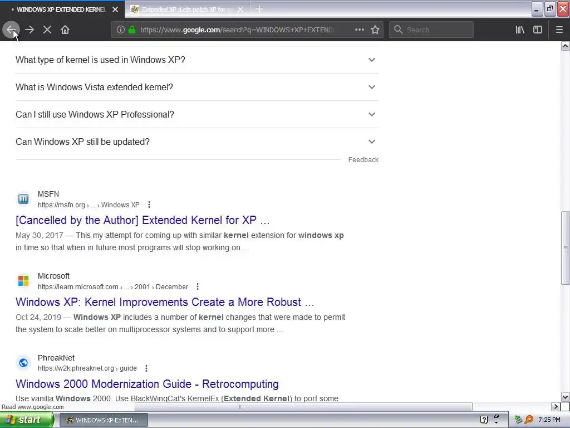Click the 7:25 PM taskbar clock
The image size is (570, 428).
[549, 420]
